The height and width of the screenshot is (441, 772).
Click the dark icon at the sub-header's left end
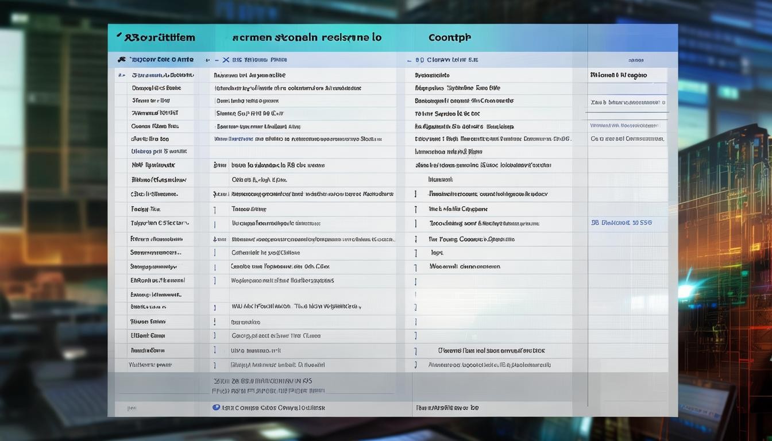click(x=121, y=59)
